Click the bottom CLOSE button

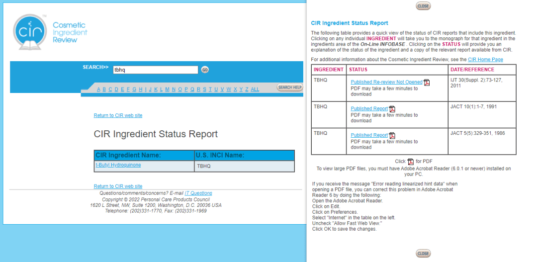423,254
